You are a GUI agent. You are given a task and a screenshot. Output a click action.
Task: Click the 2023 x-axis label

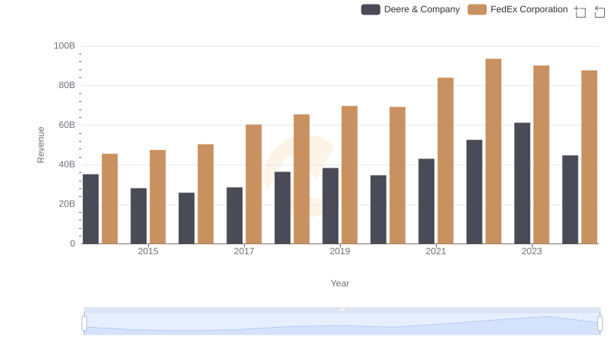[x=532, y=251]
